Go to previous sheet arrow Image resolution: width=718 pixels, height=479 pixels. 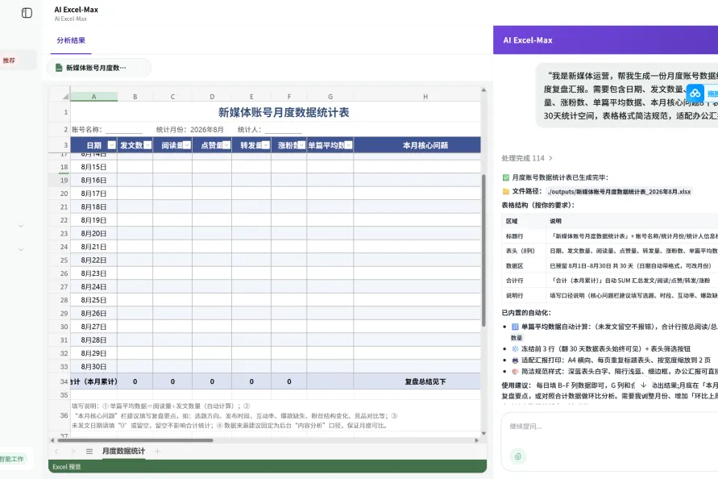[56, 452]
